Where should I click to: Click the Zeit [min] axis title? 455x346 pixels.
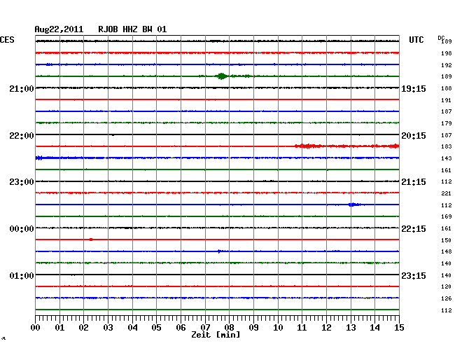point(216,335)
